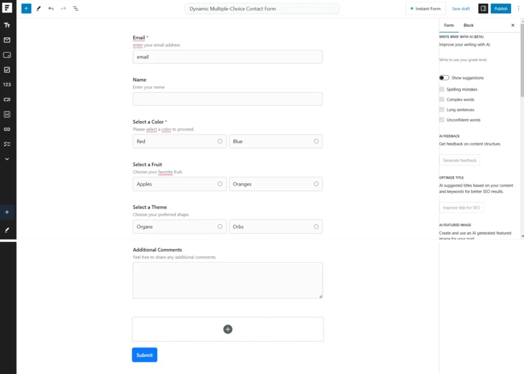
Task: Click the plus inside the empty block area
Action: pyautogui.click(x=228, y=329)
